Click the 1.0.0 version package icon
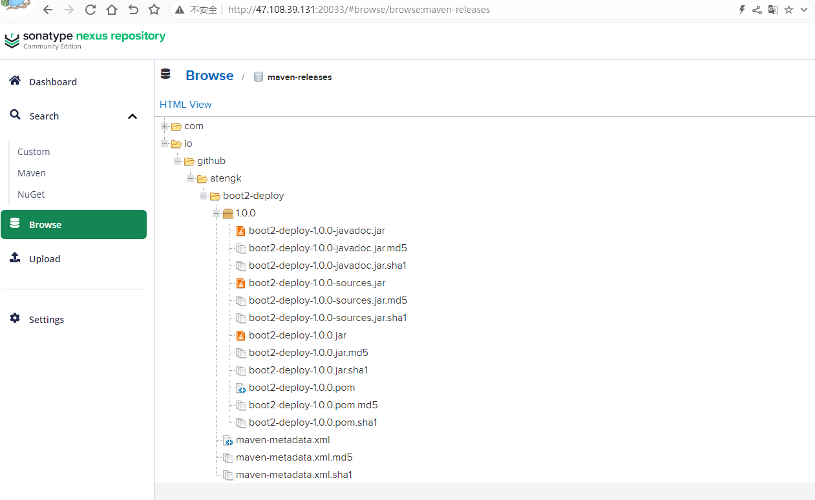The height and width of the screenshot is (500, 815). pos(228,213)
